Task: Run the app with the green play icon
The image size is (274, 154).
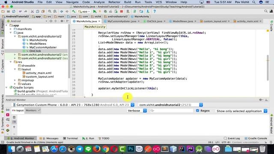Action: (x=95, y=12)
